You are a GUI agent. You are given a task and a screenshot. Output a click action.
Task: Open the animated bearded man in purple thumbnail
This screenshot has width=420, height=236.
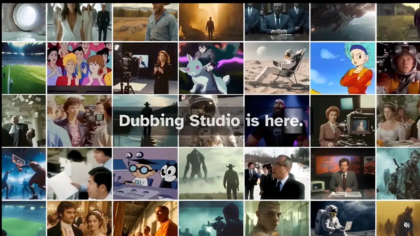tap(277, 121)
